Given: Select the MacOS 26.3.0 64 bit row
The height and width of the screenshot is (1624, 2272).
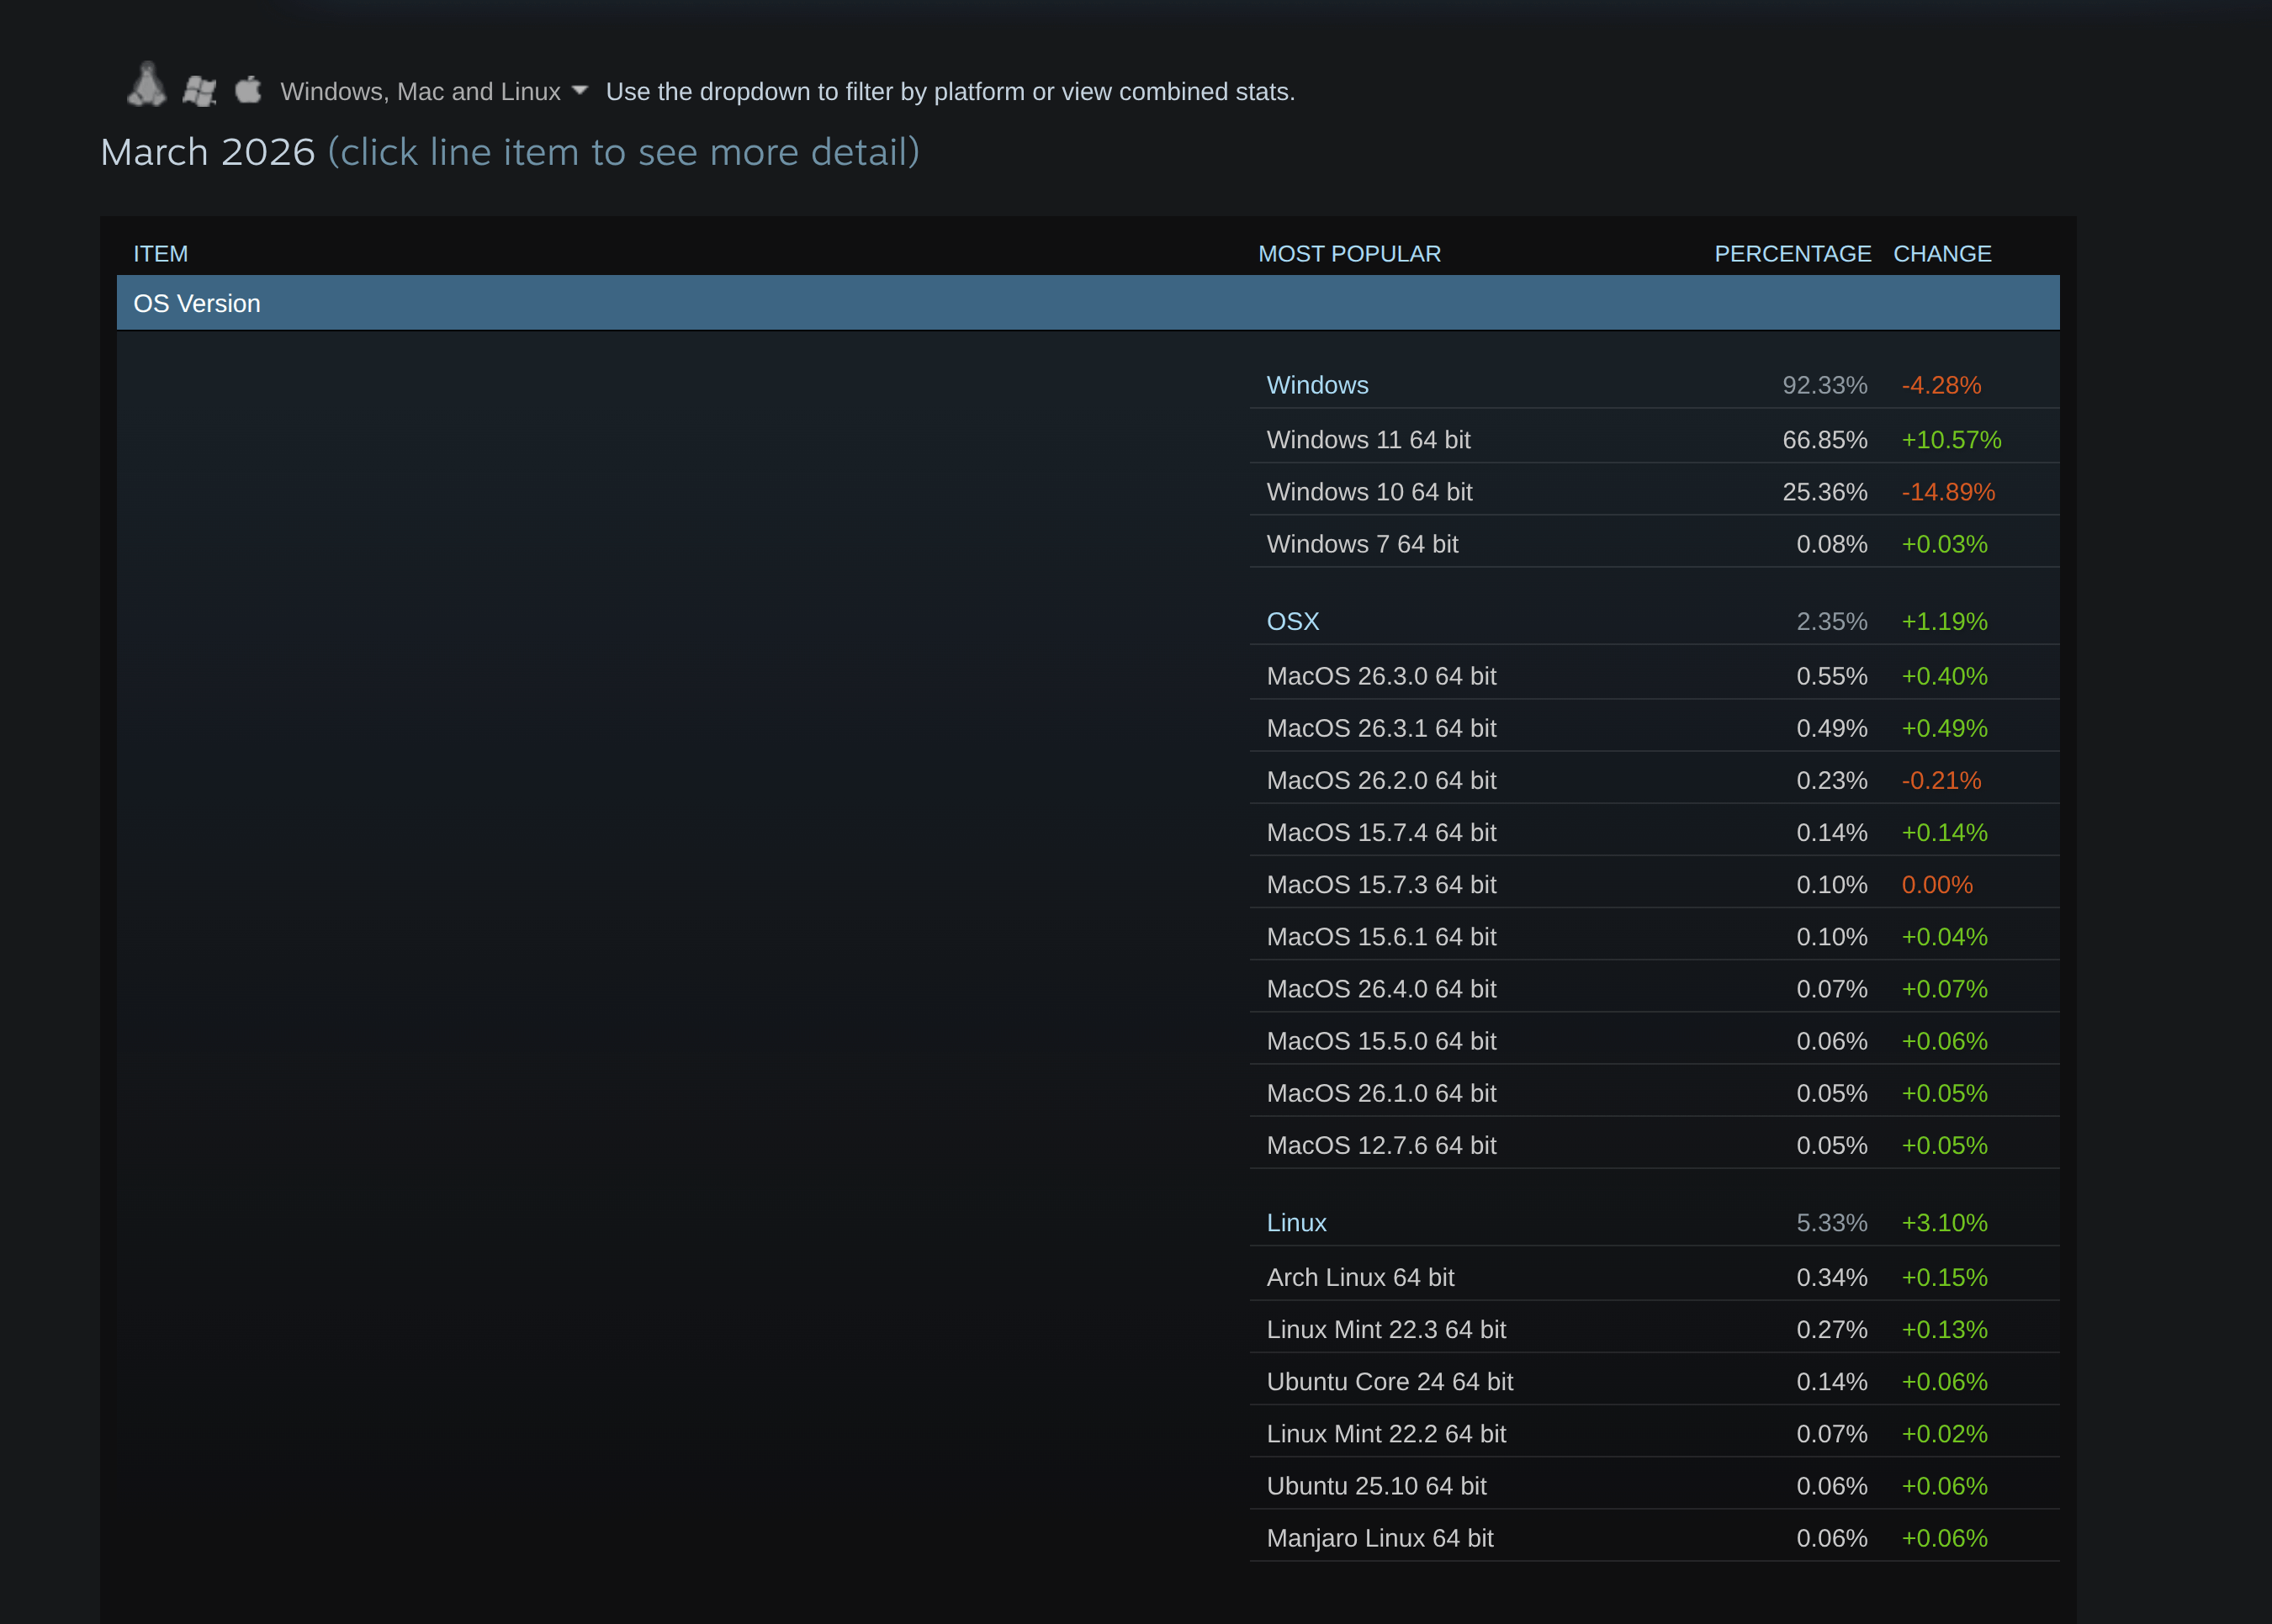Looking at the screenshot, I should point(1381,676).
